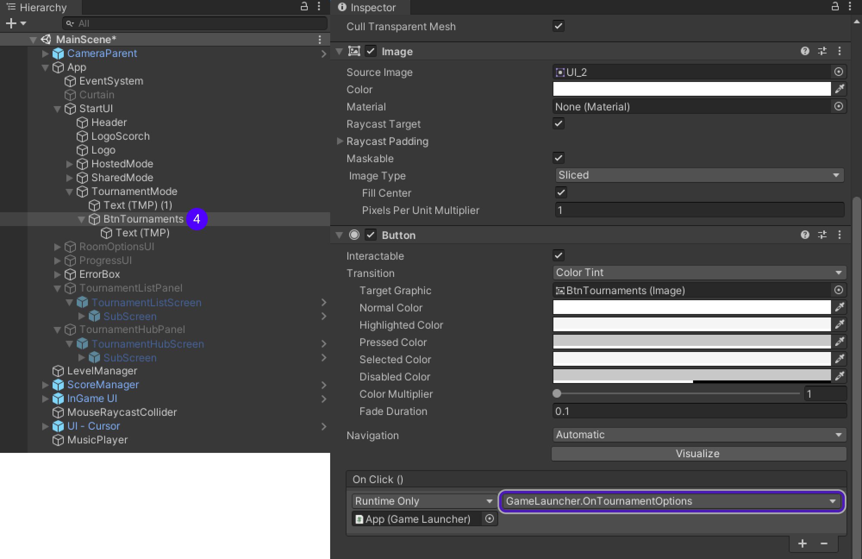Uncheck the Interactable checkbox

pos(559,256)
